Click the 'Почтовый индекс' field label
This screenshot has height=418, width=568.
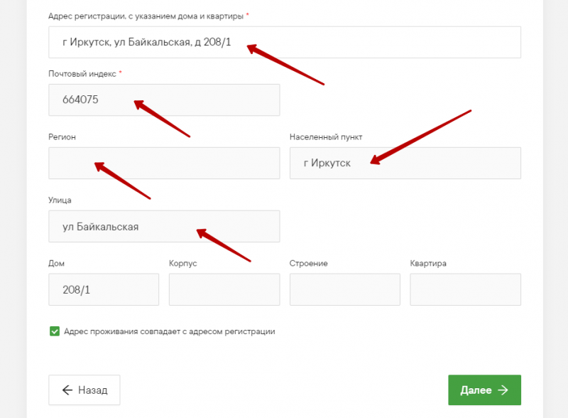coord(82,74)
